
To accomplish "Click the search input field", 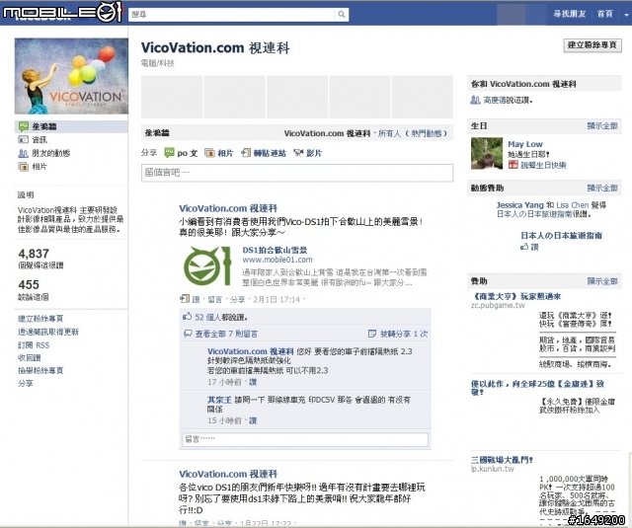I will 231,15.
